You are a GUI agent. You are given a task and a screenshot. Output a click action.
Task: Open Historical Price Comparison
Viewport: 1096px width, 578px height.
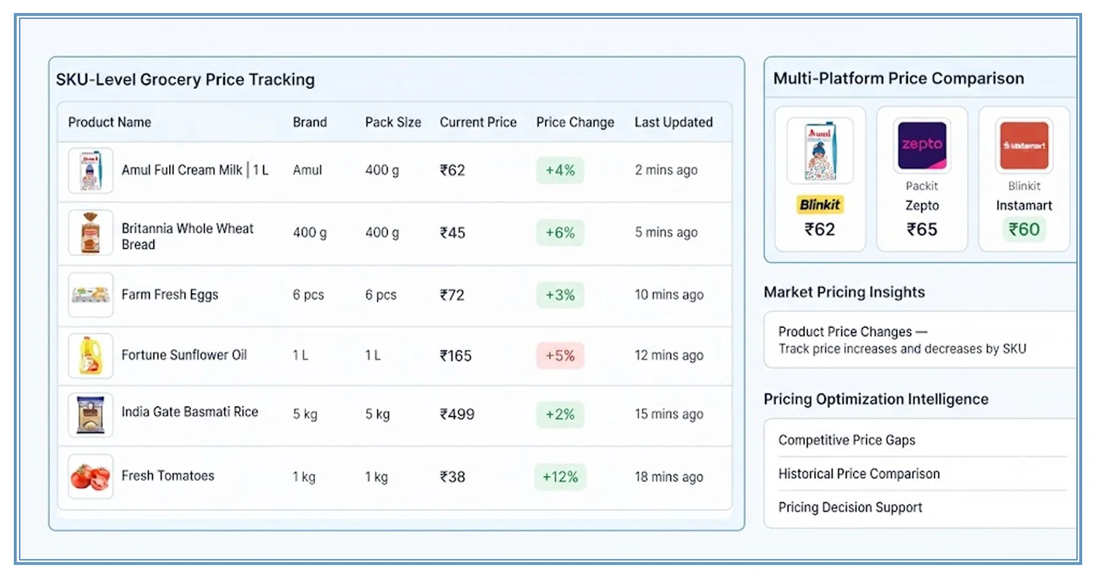coord(859,474)
